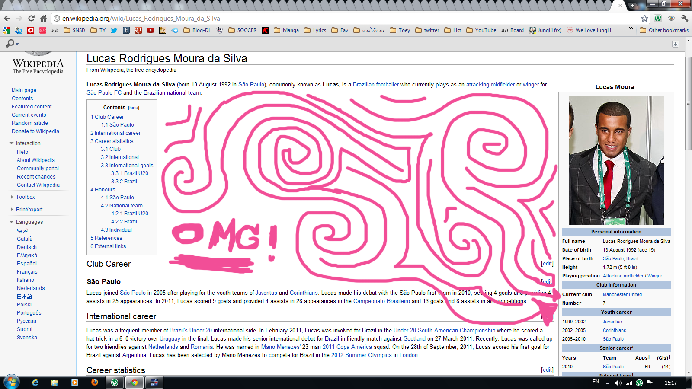This screenshot has height=389, width=692.
Task: Open the Google bookmark icon
Action: (x=6, y=30)
